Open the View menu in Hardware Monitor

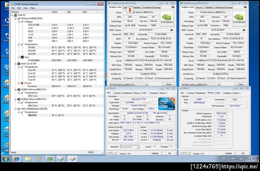(x=26, y=8)
